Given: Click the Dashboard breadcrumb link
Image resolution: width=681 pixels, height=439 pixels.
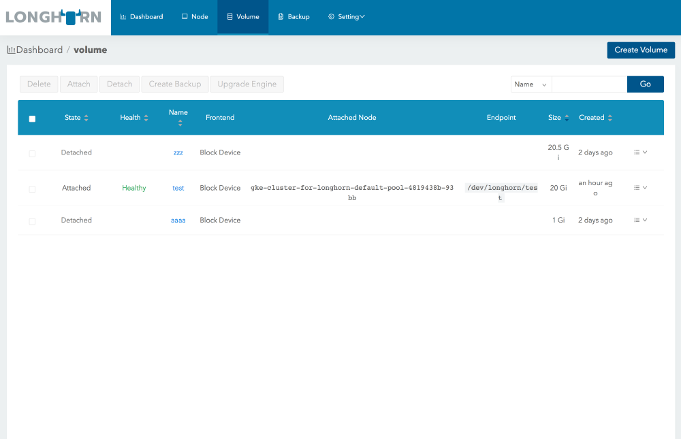Looking at the screenshot, I should click(x=39, y=50).
